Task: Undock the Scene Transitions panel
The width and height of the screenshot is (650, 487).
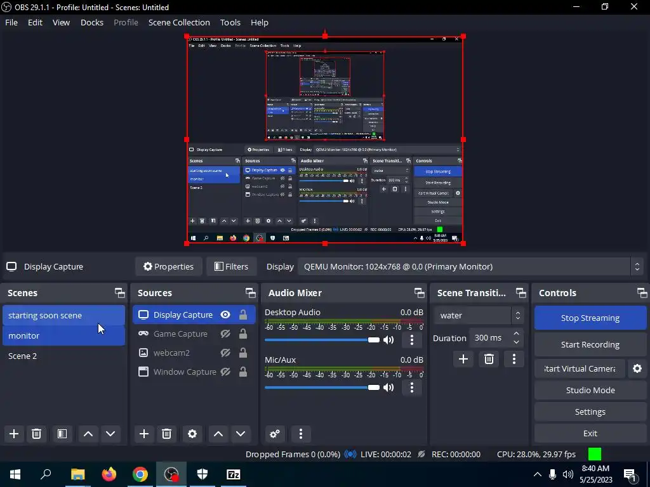Action: pyautogui.click(x=521, y=293)
